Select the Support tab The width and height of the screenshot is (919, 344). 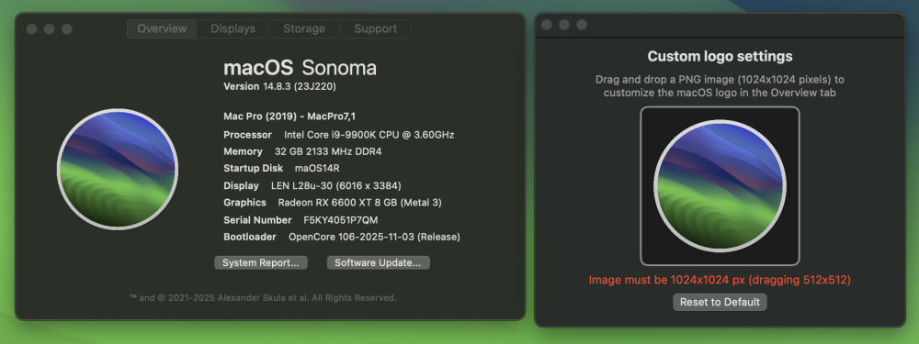point(375,28)
